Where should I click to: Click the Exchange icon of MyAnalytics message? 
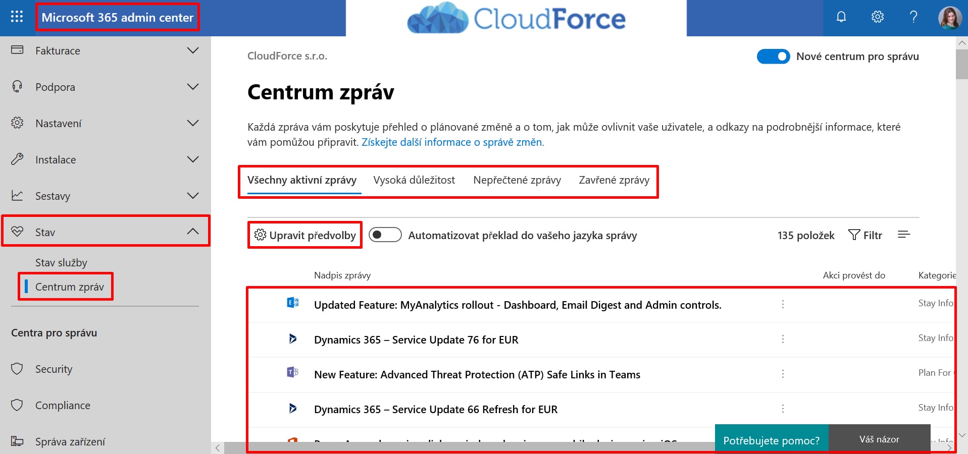[292, 303]
